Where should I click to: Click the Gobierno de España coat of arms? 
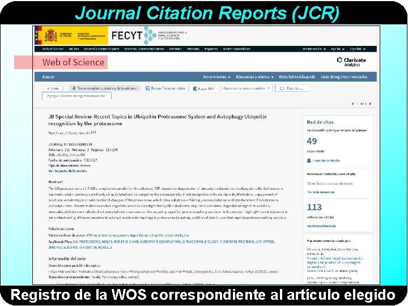point(51,35)
